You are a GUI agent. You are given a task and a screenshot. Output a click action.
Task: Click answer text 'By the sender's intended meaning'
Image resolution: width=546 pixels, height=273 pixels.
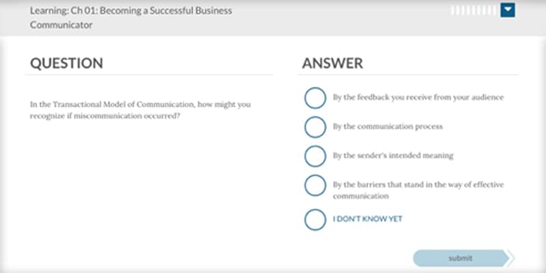click(x=393, y=156)
